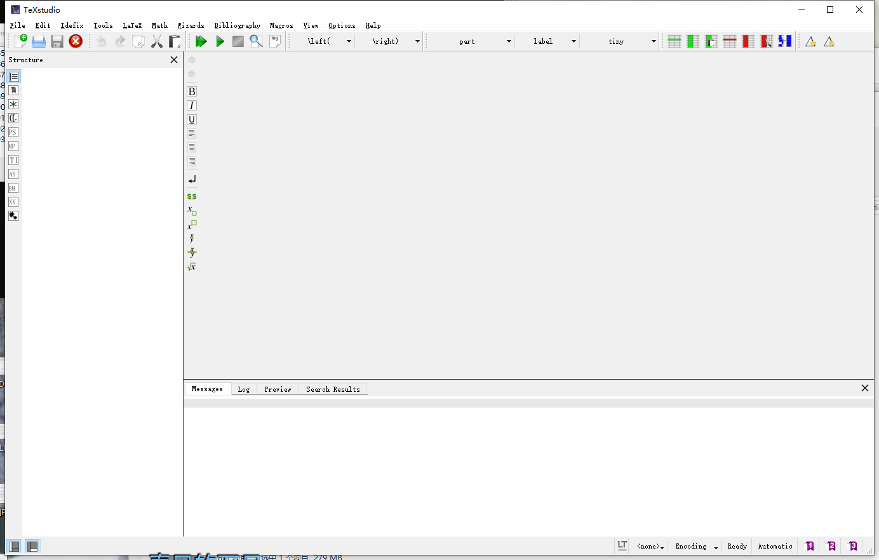View the log using the log page icon
This screenshot has height=560, width=879.
(x=275, y=41)
